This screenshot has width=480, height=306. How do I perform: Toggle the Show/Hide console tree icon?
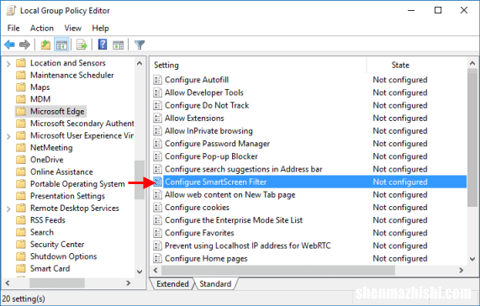[x=61, y=45]
